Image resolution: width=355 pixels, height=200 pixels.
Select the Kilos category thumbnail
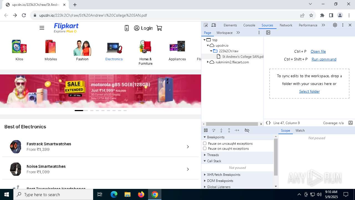pos(19,46)
